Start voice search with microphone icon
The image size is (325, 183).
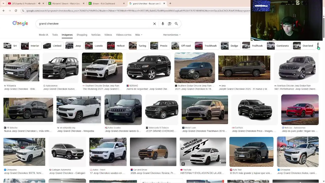point(163,24)
